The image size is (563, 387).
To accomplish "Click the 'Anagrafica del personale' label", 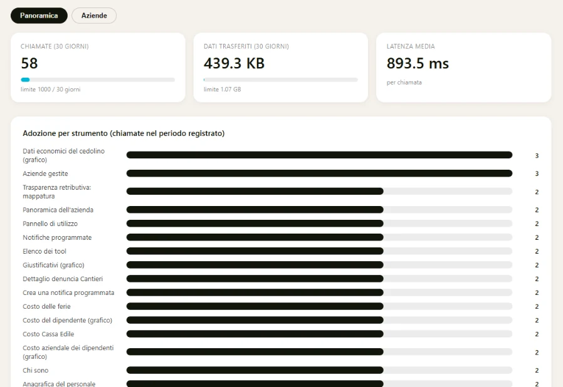I will (59, 384).
